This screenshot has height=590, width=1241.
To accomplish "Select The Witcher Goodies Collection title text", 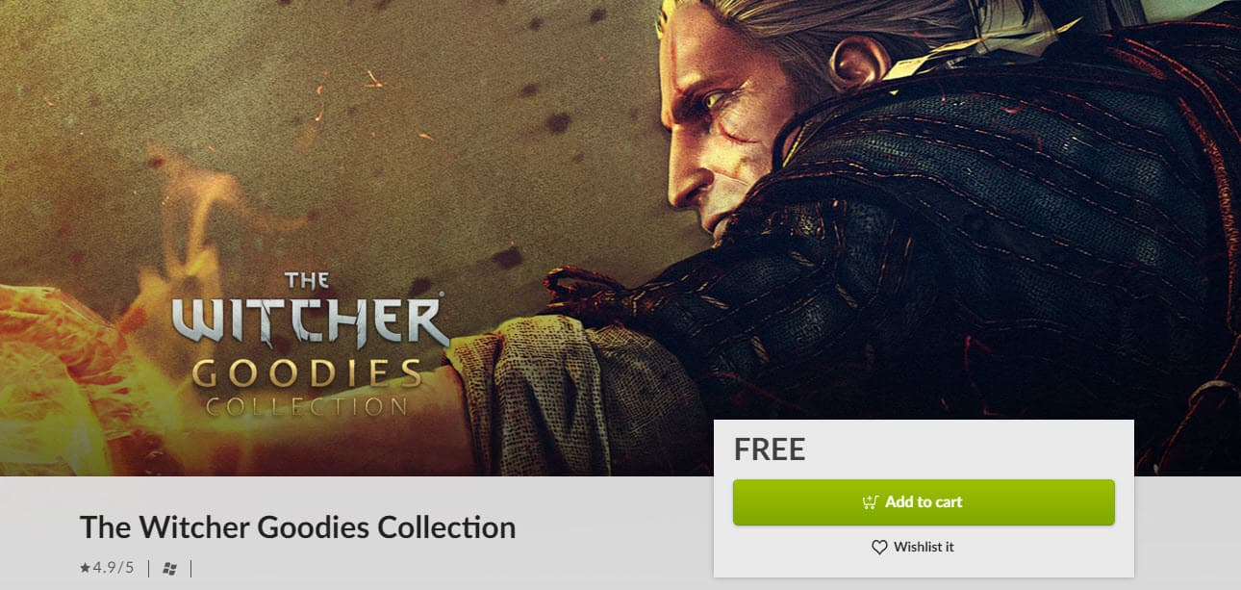I will 297,527.
